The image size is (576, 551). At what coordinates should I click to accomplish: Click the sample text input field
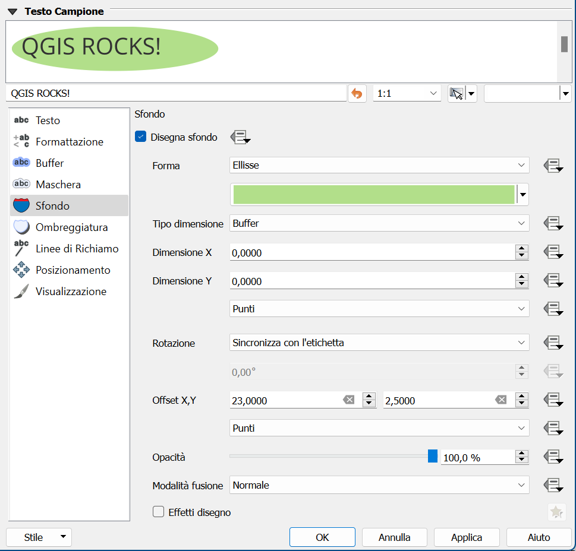pos(177,93)
